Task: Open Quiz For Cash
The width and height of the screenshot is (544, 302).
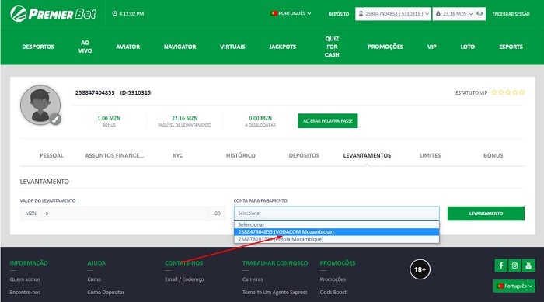Action: [332, 47]
